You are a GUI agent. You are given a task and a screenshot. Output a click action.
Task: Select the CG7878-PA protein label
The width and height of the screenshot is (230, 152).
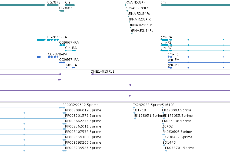tap(58, 54)
